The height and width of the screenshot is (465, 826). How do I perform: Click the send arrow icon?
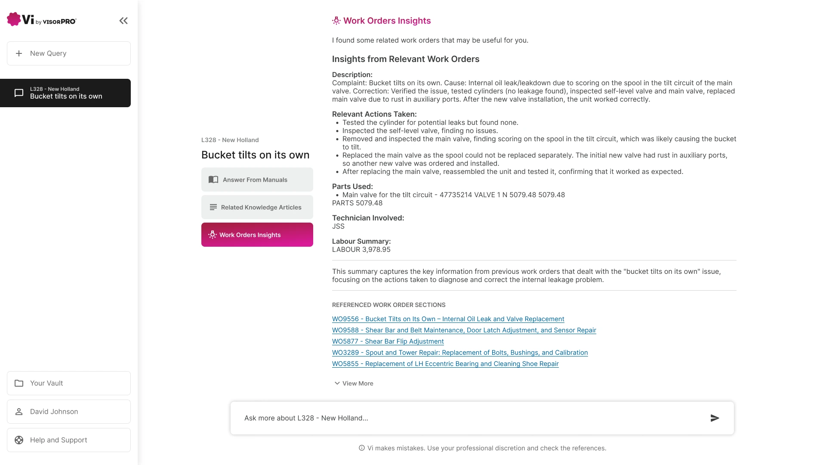715,418
